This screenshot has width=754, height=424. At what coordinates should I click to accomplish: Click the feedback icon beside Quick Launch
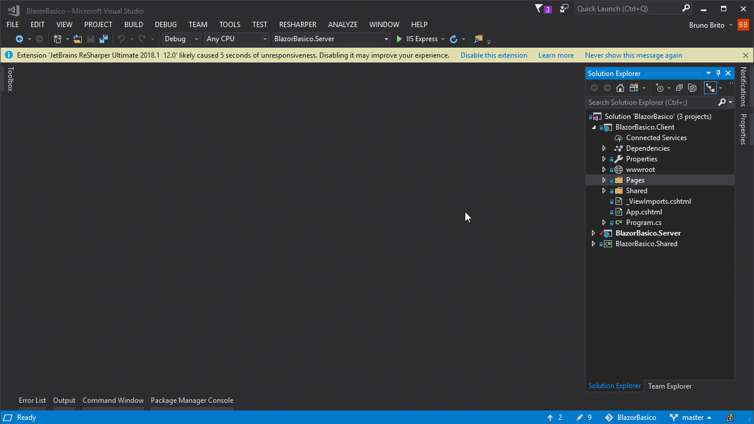(564, 9)
